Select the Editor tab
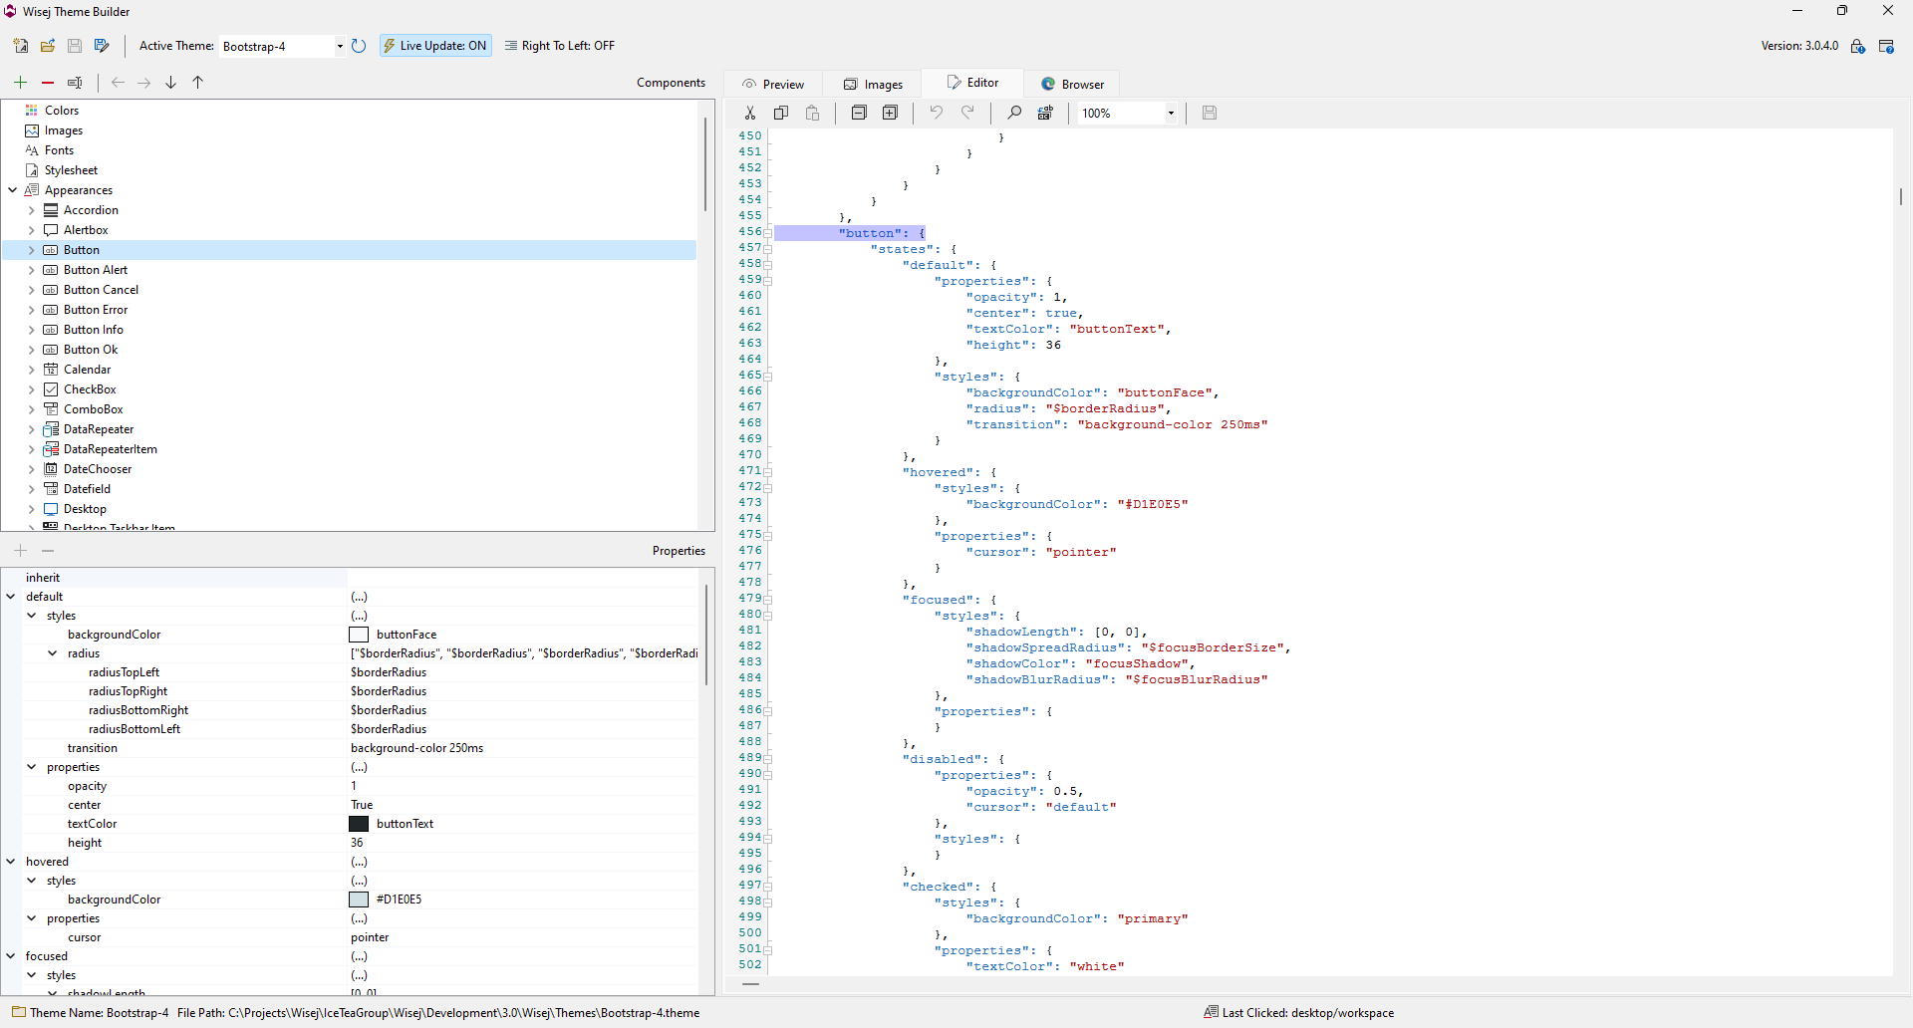The width and height of the screenshot is (1913, 1028). [x=972, y=83]
